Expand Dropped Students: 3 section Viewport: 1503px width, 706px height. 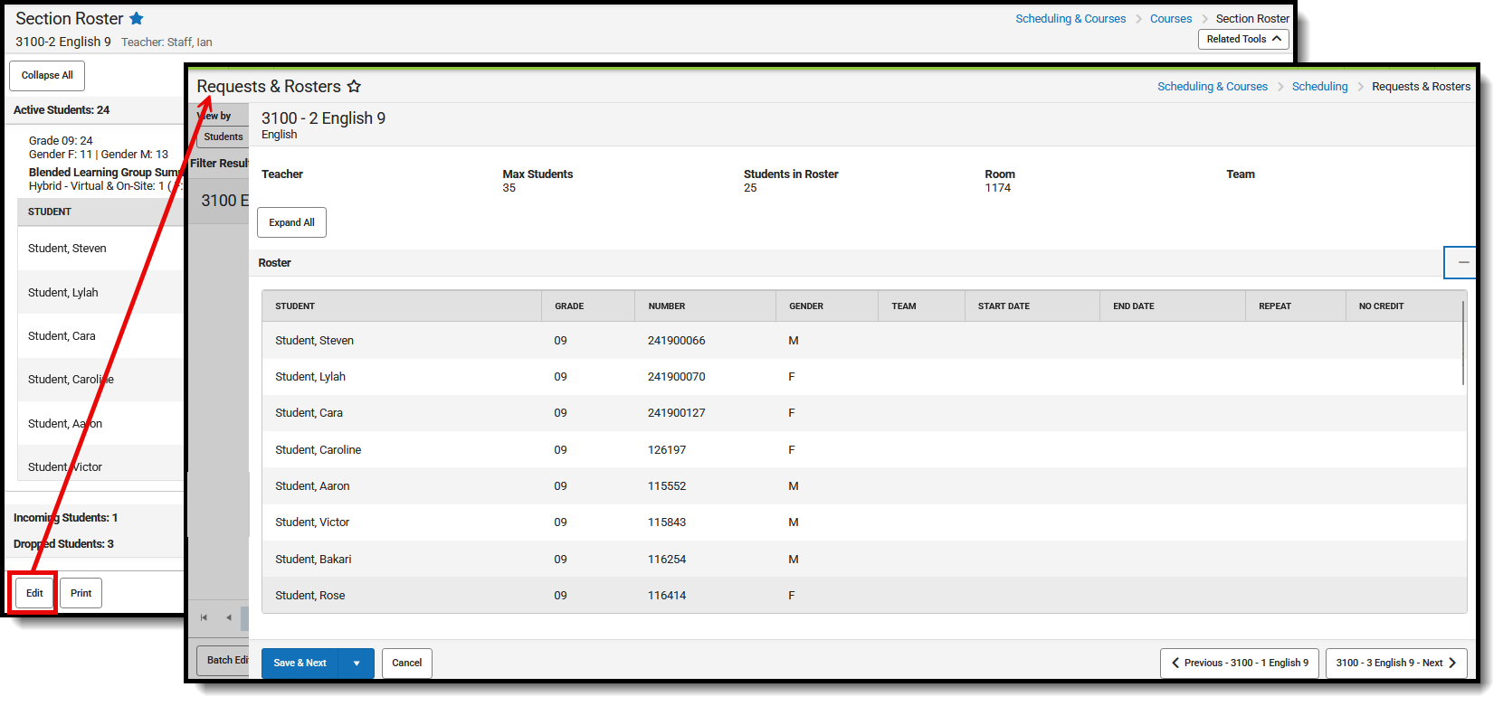63,544
